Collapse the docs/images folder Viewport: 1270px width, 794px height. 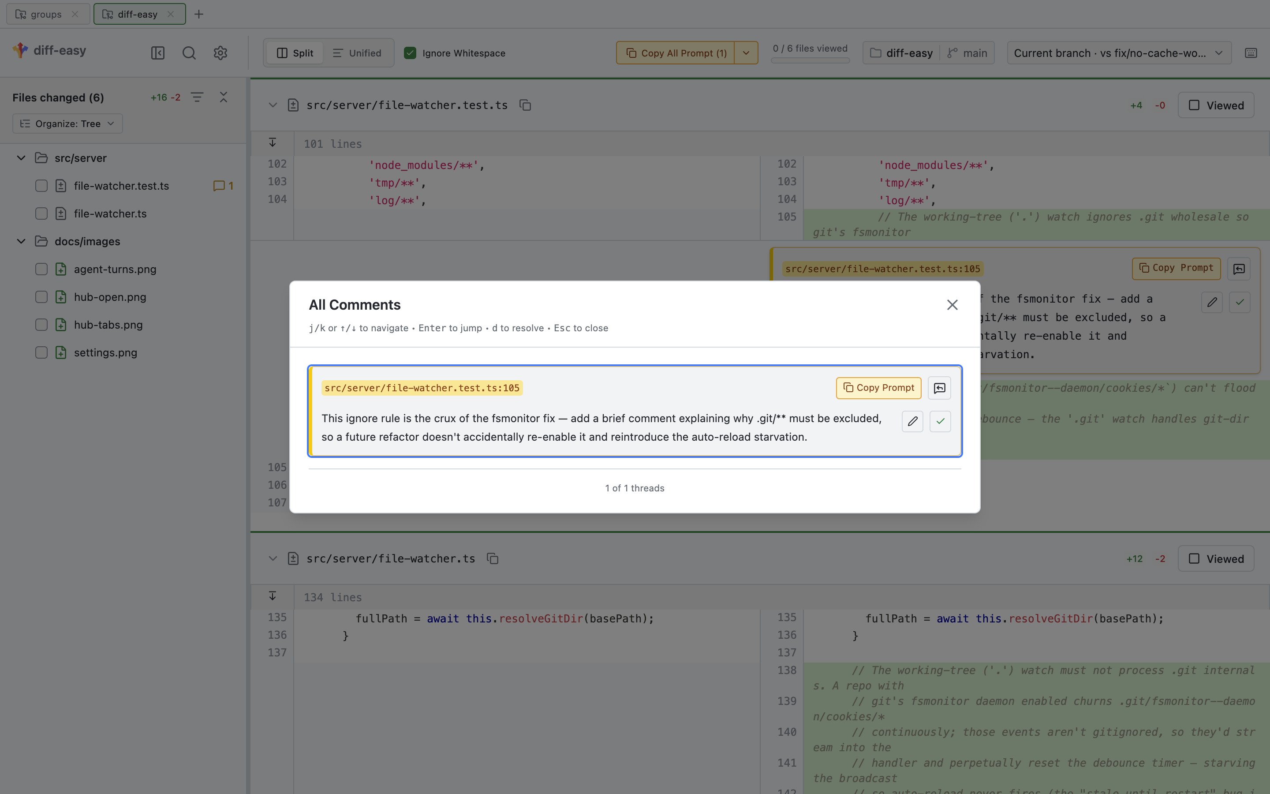[21, 242]
